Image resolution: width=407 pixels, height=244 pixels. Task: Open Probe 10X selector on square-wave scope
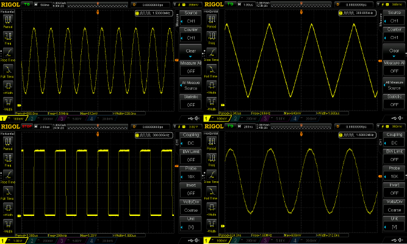(191, 173)
